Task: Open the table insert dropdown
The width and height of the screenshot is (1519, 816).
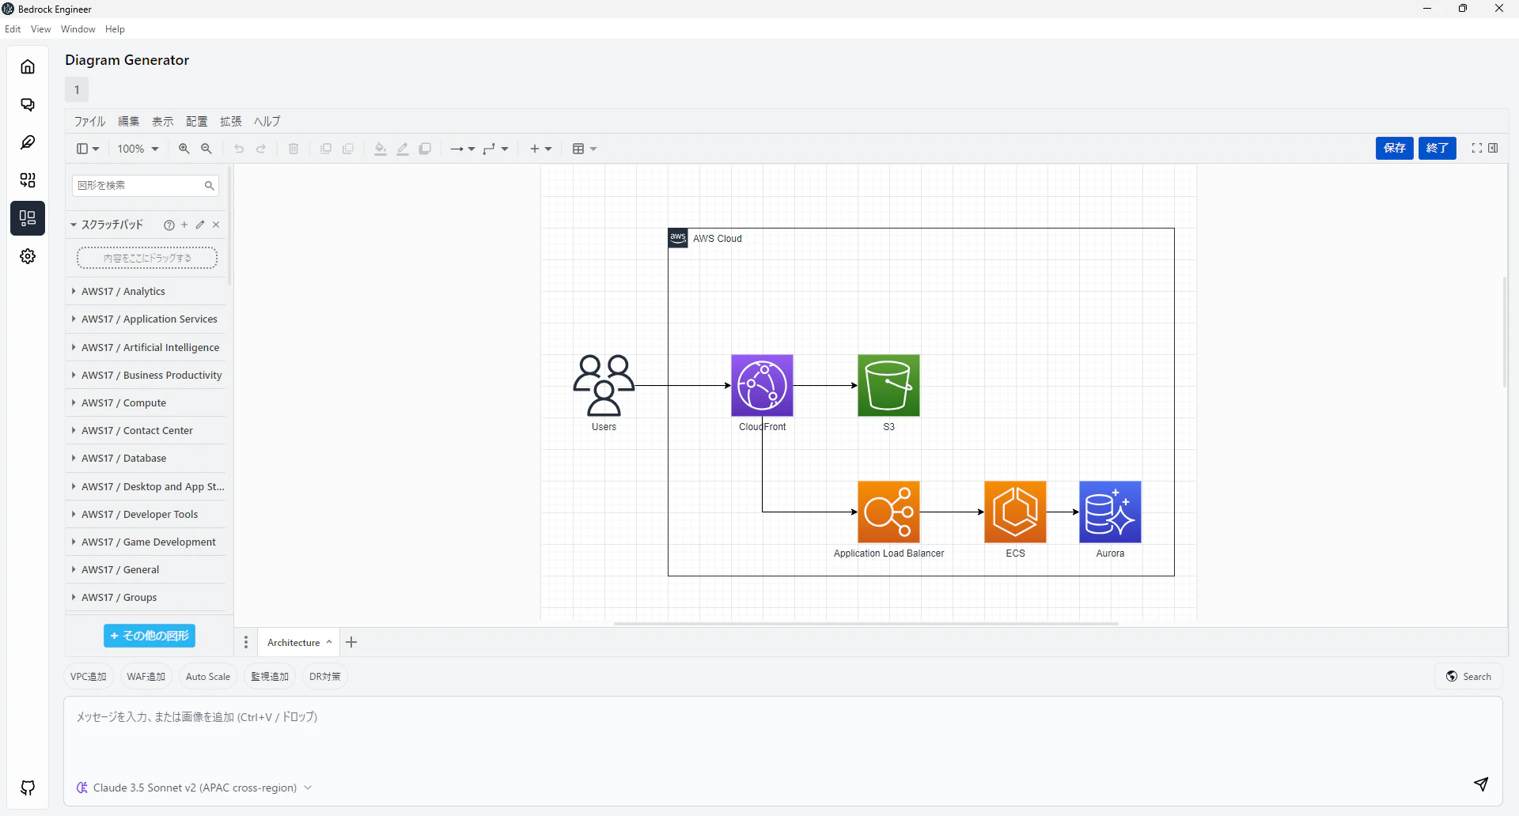Action: tap(585, 149)
